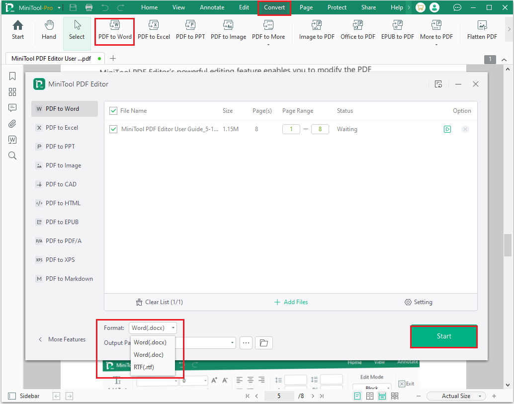The image size is (514, 404).
Task: Choose Word(.doc) from format list
Action: point(153,354)
